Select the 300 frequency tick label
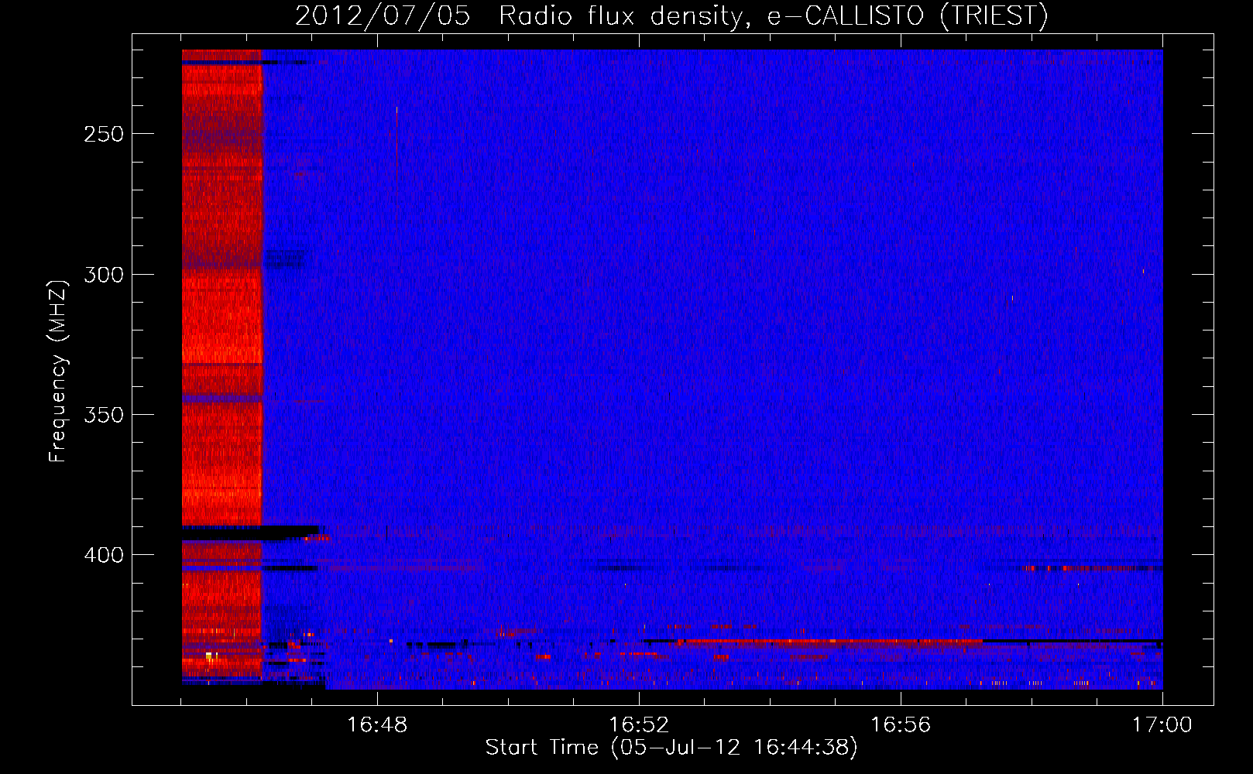Viewport: 1253px width, 774px height. (x=104, y=275)
